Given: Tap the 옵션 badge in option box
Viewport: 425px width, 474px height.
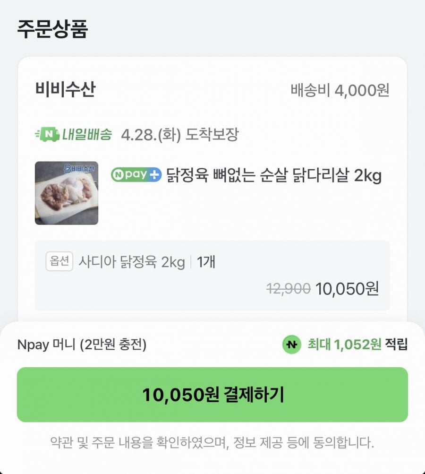Looking at the screenshot, I should (x=59, y=262).
